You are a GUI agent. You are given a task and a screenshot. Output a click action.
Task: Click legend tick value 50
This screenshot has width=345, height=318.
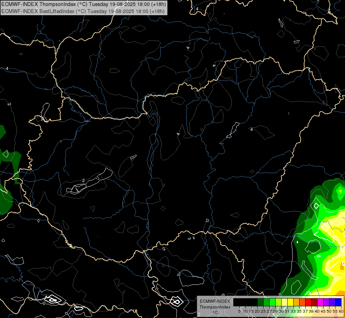(329, 311)
